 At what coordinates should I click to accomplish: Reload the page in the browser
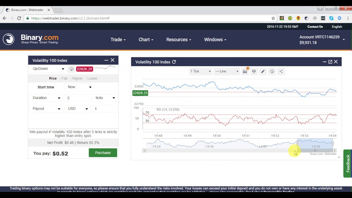19,18
